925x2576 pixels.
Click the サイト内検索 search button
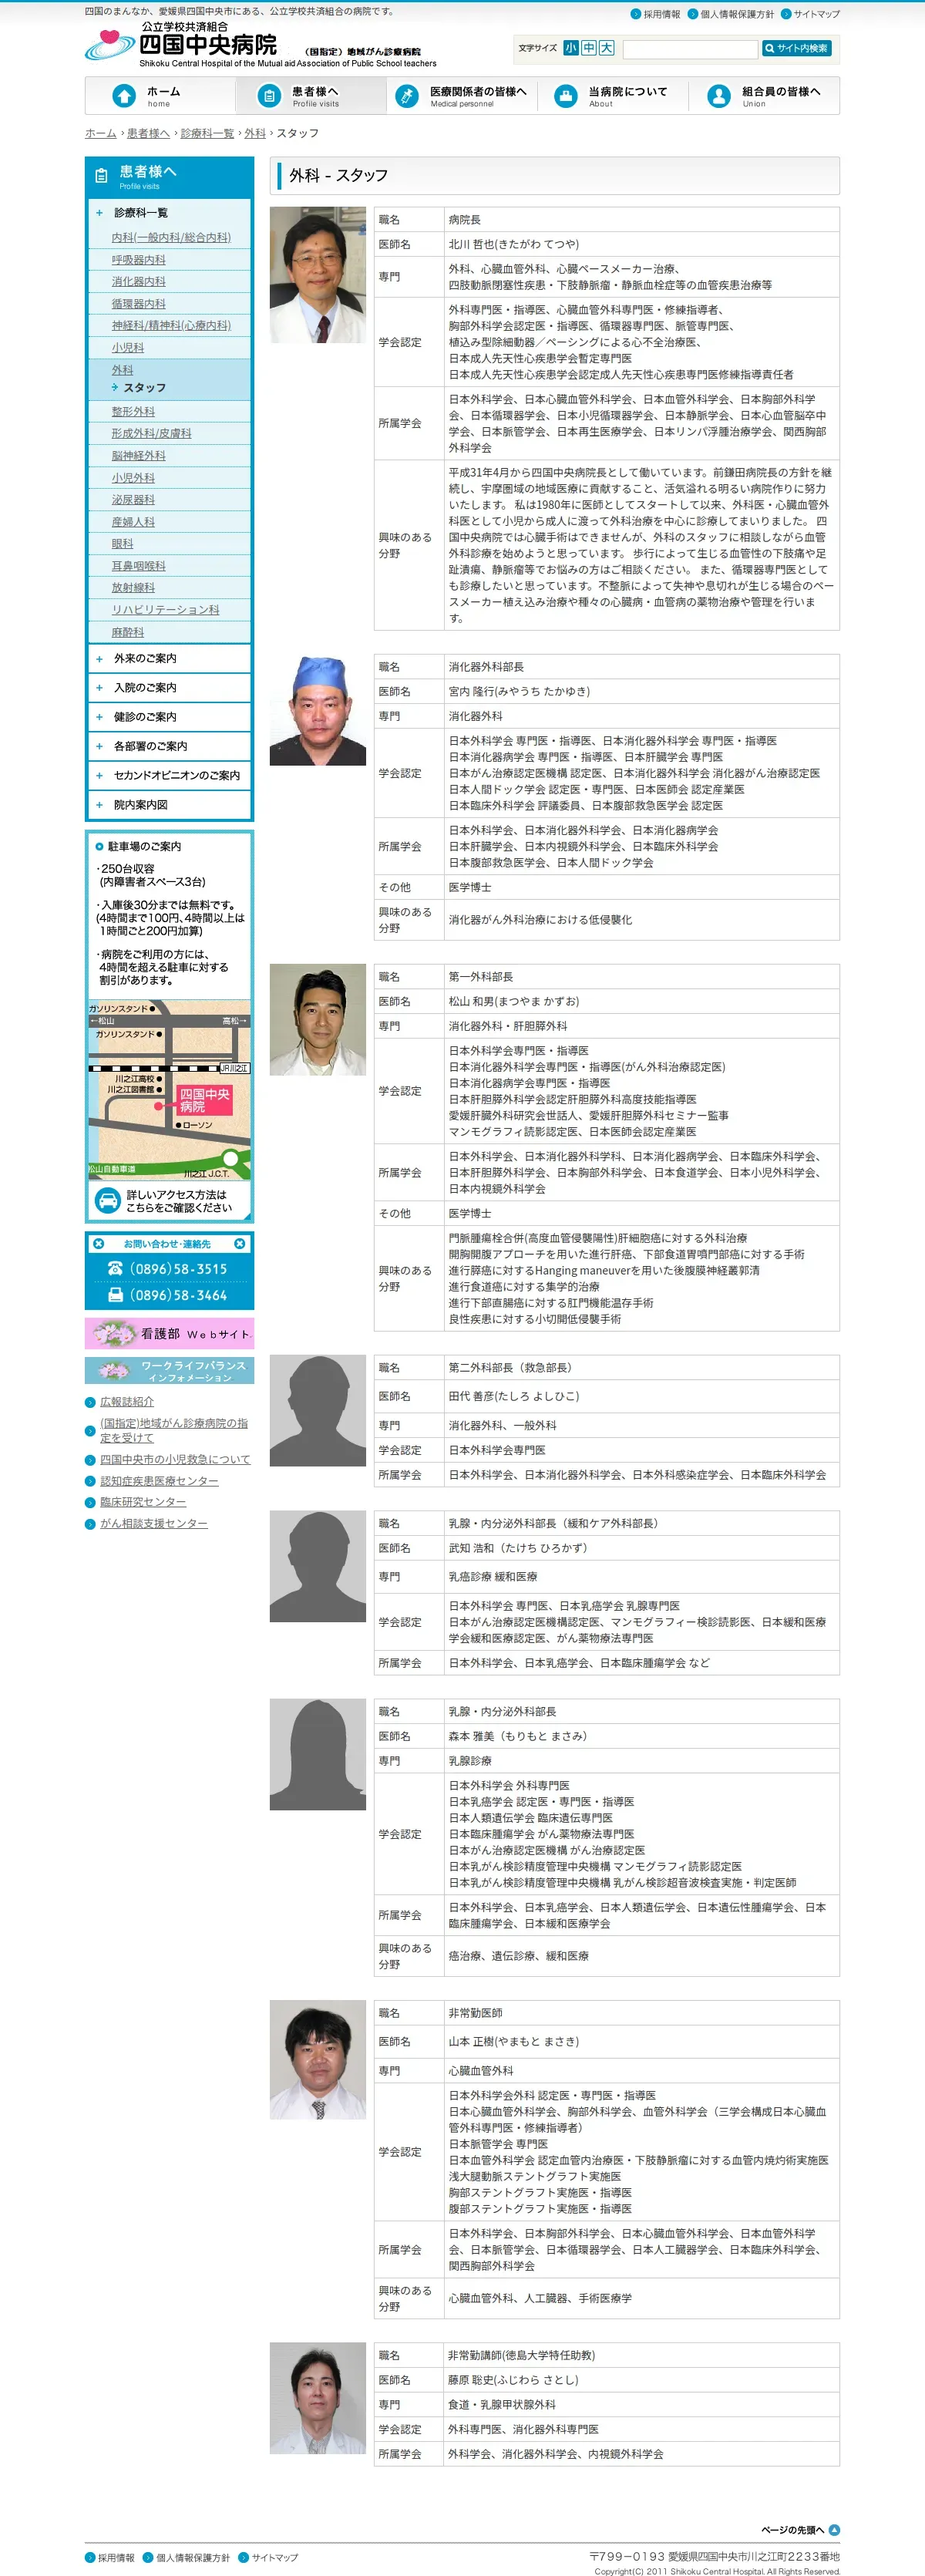(x=797, y=48)
